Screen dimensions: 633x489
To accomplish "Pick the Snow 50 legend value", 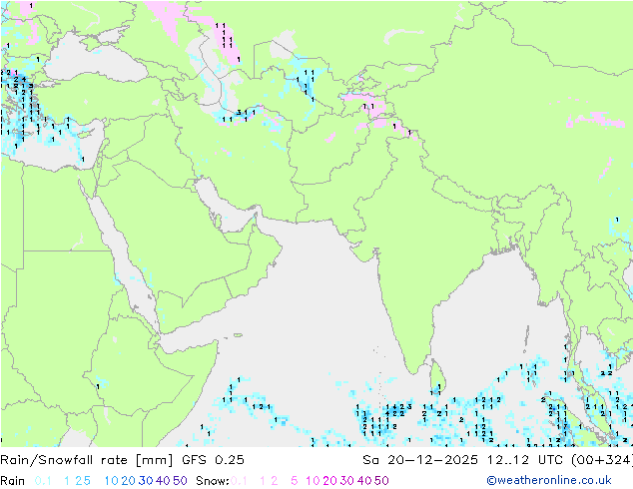I will click(381, 481).
